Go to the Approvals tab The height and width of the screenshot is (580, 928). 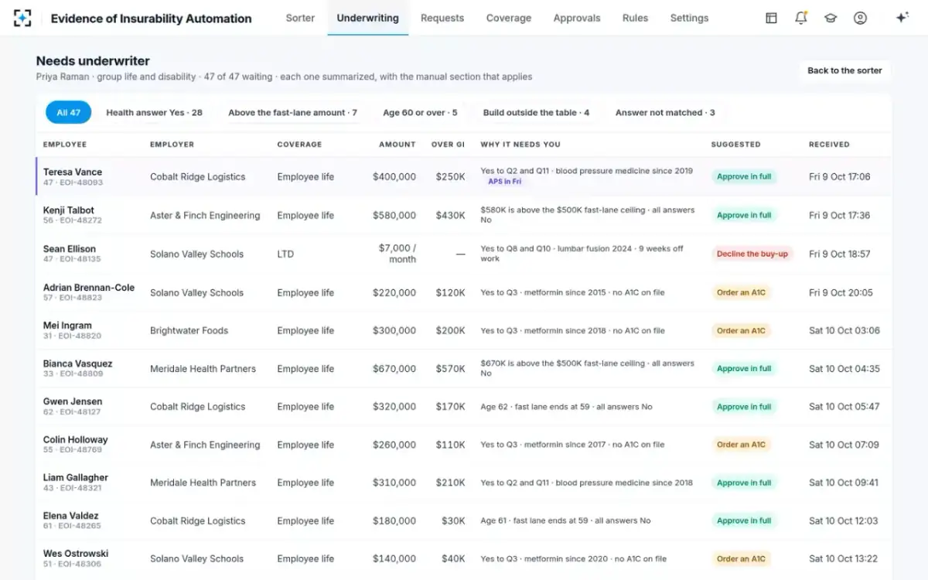point(577,18)
